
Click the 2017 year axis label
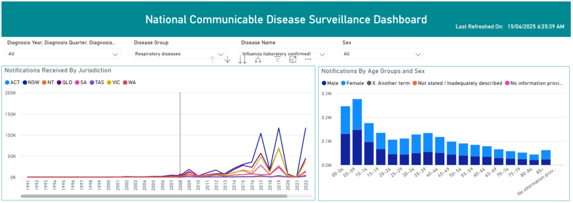261,185
